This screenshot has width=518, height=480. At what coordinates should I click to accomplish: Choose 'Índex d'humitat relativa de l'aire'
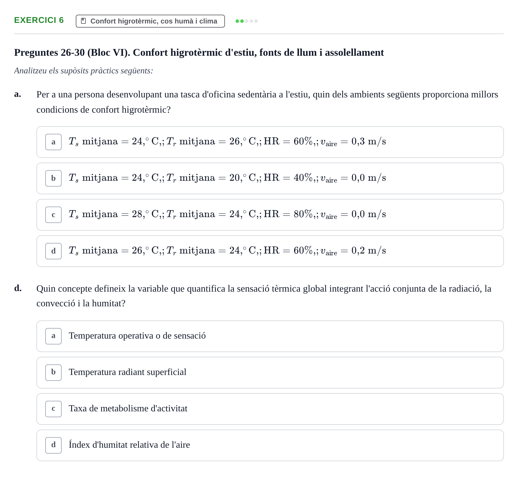point(270,445)
